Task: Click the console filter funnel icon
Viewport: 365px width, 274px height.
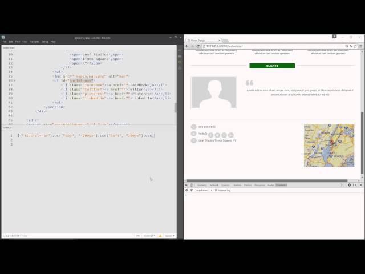Action: tap(192, 190)
